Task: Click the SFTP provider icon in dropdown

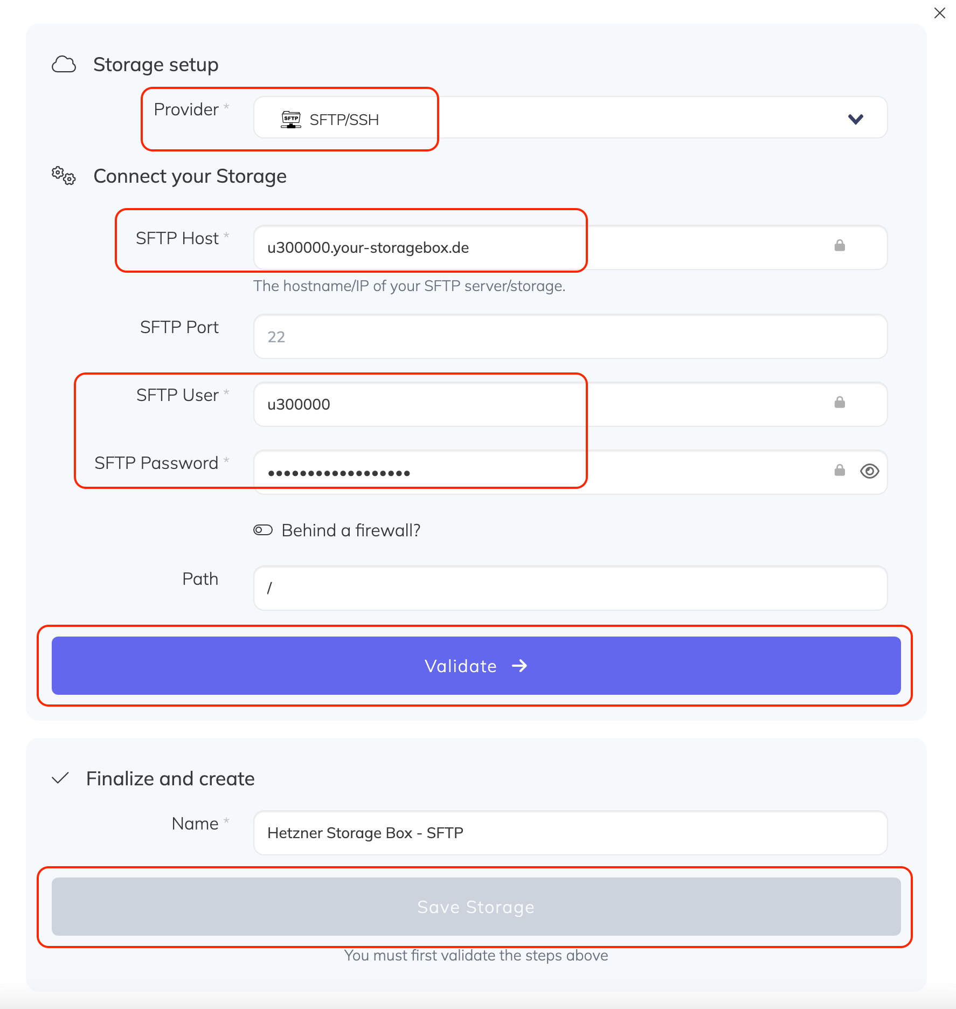Action: (x=291, y=119)
